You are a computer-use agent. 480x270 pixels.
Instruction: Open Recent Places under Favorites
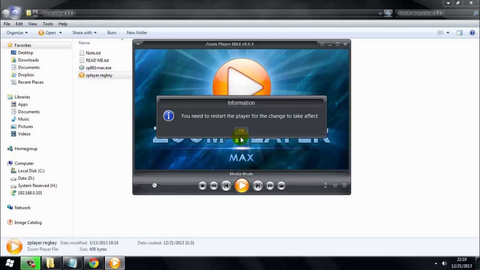pos(31,82)
